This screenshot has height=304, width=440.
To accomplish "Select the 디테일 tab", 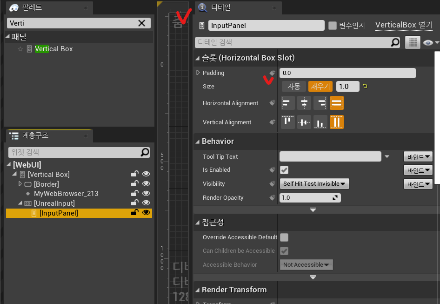I will click(x=220, y=7).
